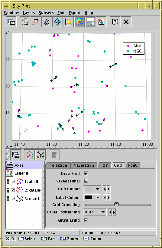Screen dimensions: 162x248
Task: Click the Select mouse hint in status bar
Action: coord(27,239)
